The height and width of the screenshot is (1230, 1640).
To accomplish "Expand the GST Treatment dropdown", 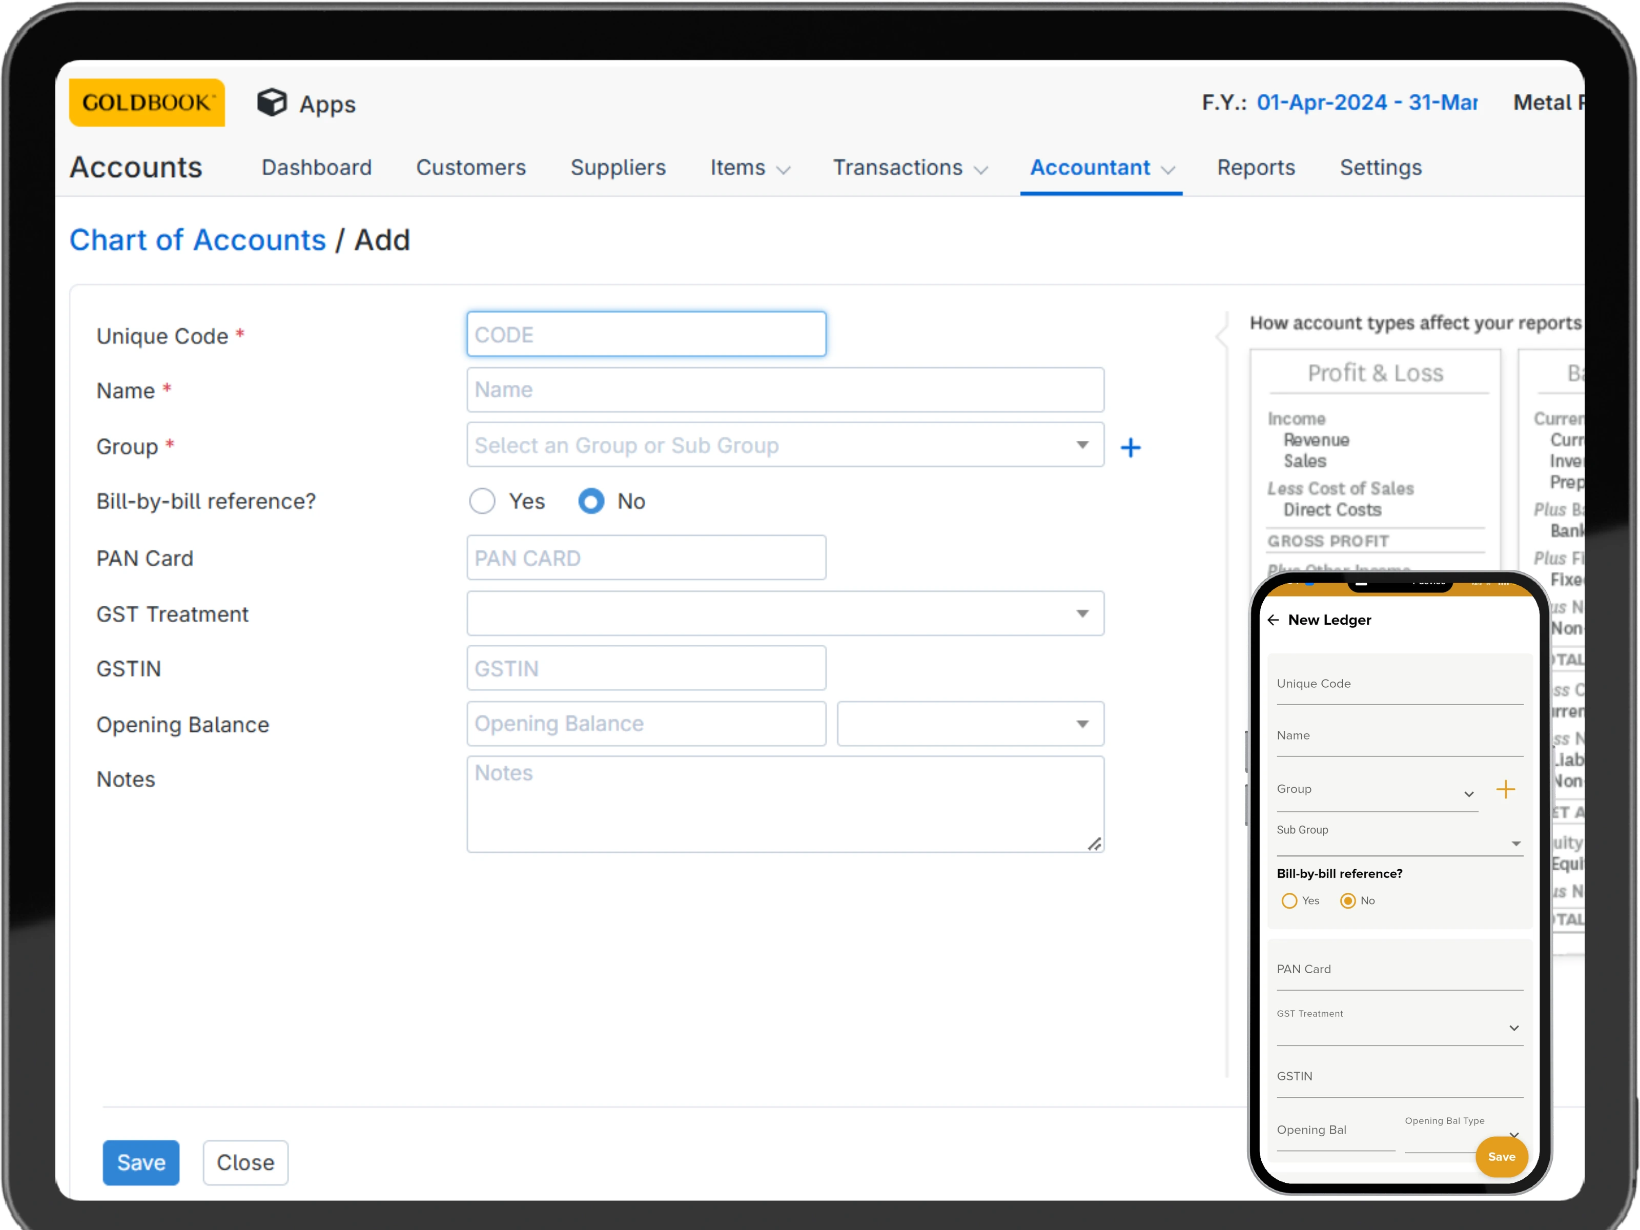I will point(785,613).
